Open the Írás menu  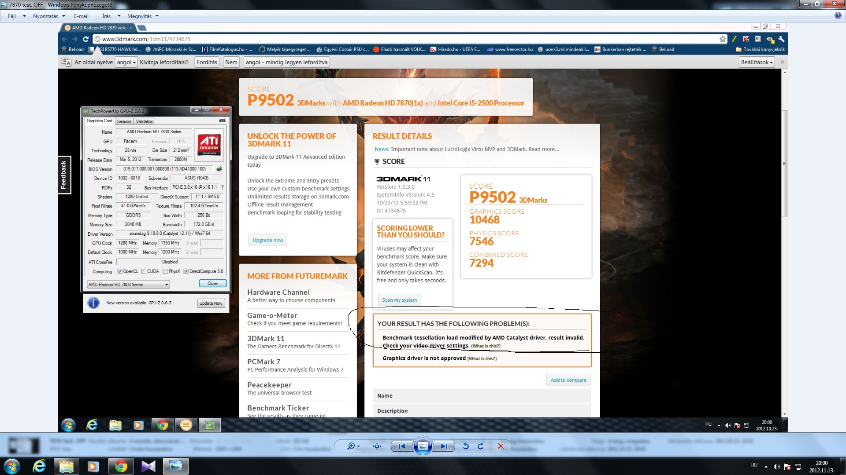[x=106, y=16]
